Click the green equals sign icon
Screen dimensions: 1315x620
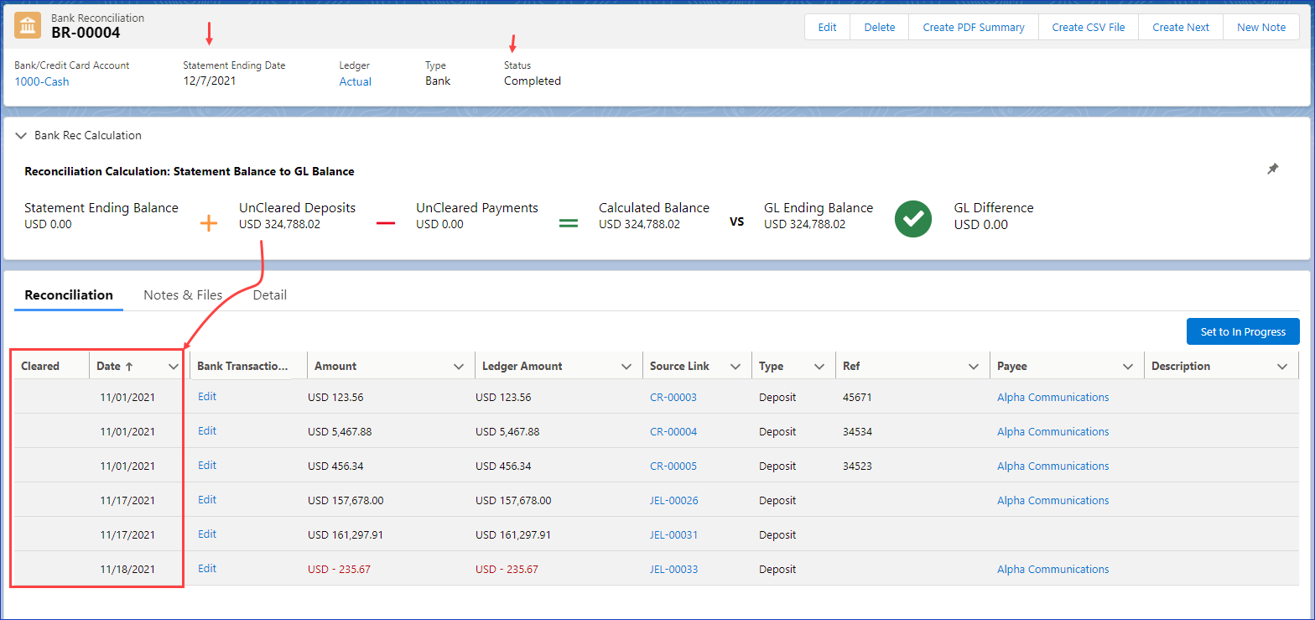pos(569,223)
